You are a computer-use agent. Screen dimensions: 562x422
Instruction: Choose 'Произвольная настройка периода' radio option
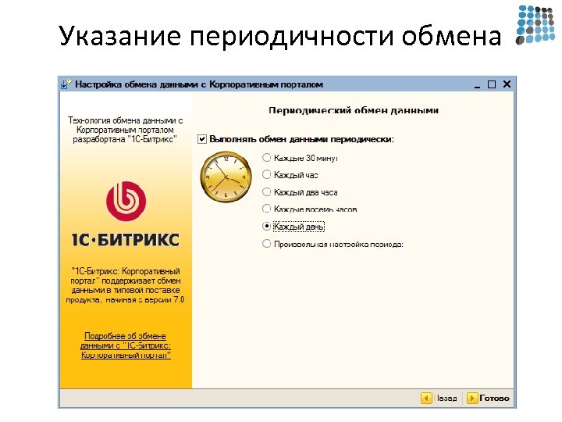[266, 244]
